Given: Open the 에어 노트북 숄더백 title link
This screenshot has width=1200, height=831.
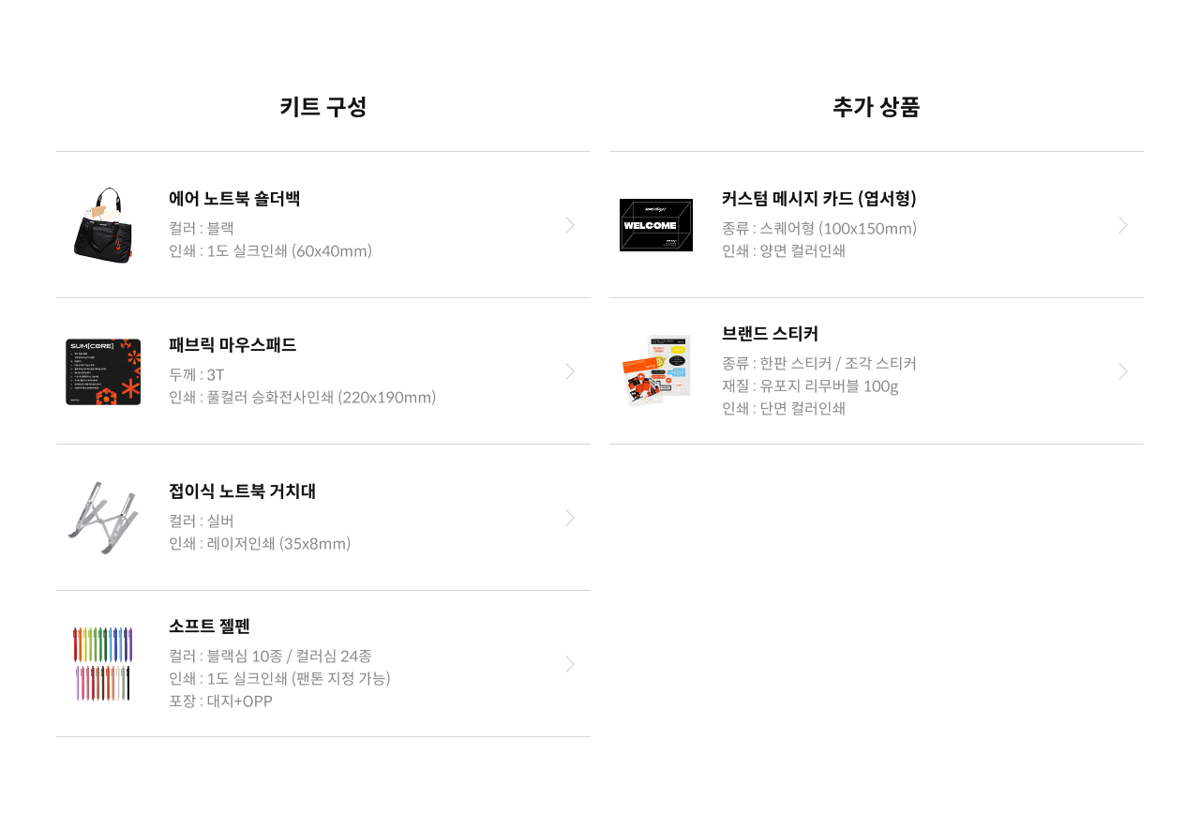Looking at the screenshot, I should click(x=234, y=199).
